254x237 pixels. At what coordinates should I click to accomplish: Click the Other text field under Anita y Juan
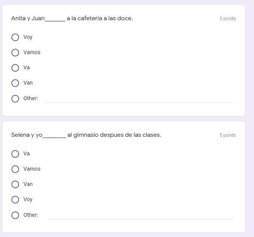point(139,98)
